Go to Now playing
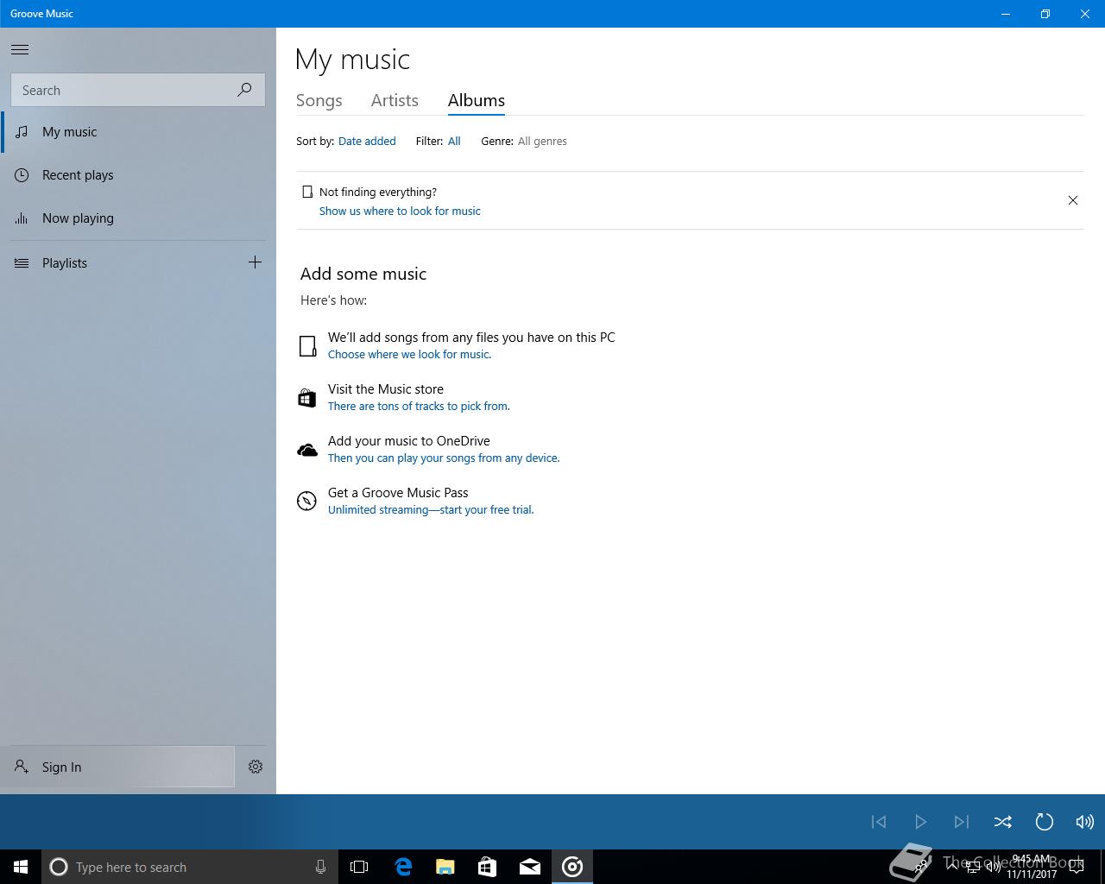This screenshot has width=1105, height=884. click(138, 218)
